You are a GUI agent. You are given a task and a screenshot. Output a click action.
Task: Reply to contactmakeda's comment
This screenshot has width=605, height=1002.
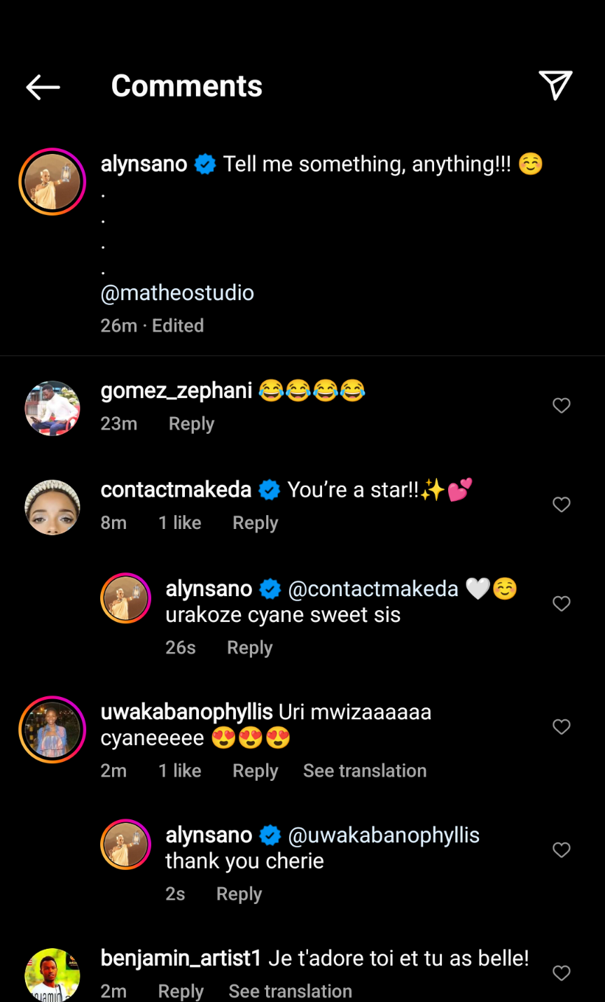pyautogui.click(x=255, y=523)
